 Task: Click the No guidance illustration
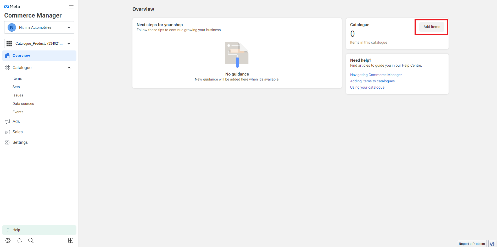tap(237, 55)
